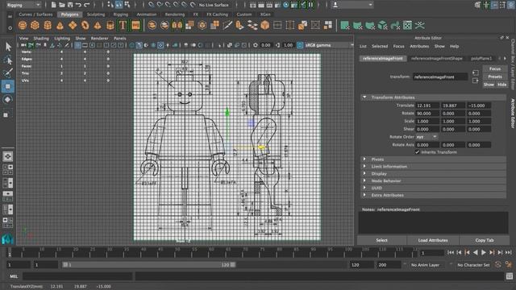Click Select at Attribute Editor bottom

381,240
